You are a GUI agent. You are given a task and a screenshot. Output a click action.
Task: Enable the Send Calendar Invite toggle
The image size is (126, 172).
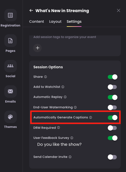click(112, 157)
